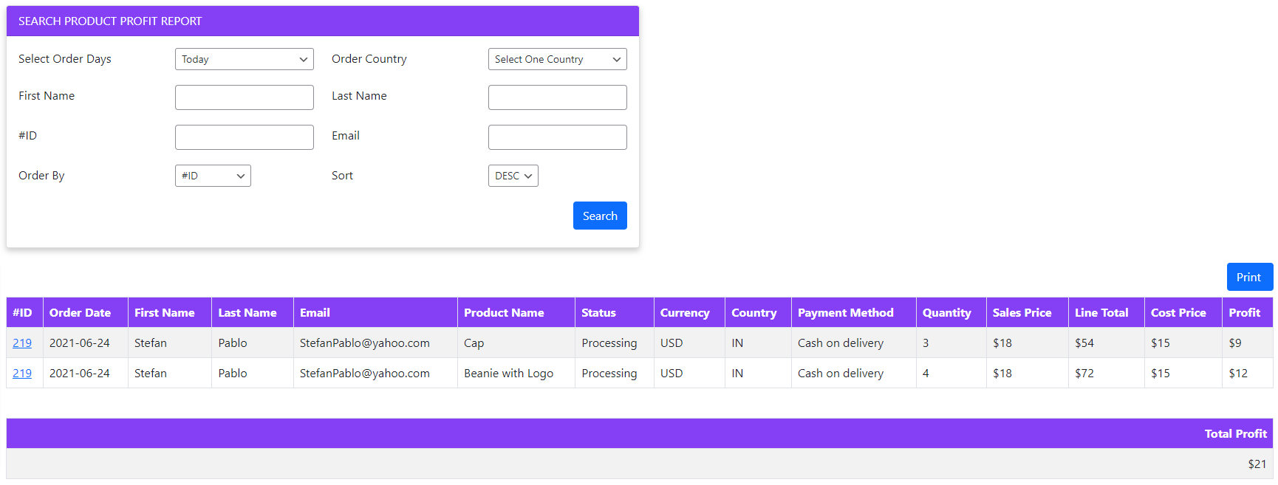Click the Product Name column header
The height and width of the screenshot is (485, 1278).
click(504, 313)
